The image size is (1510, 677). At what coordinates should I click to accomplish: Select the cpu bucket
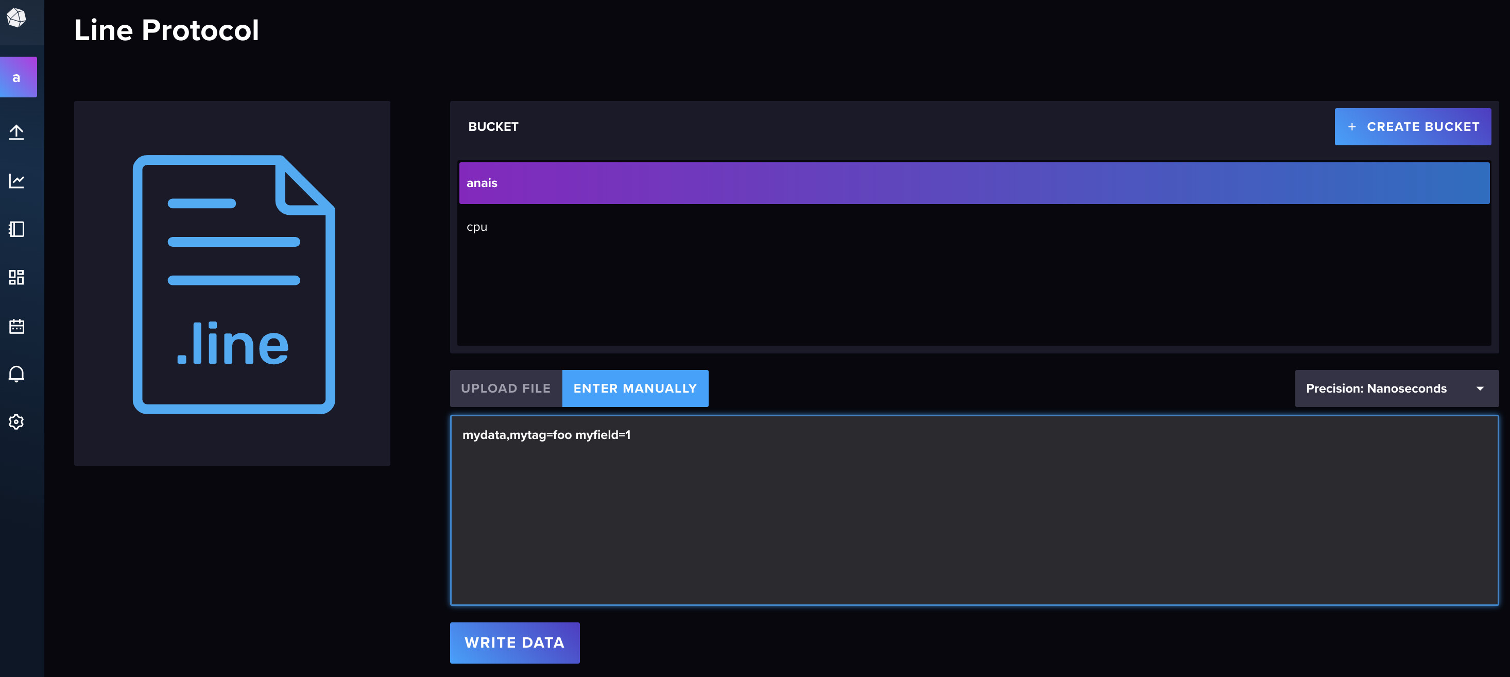476,227
